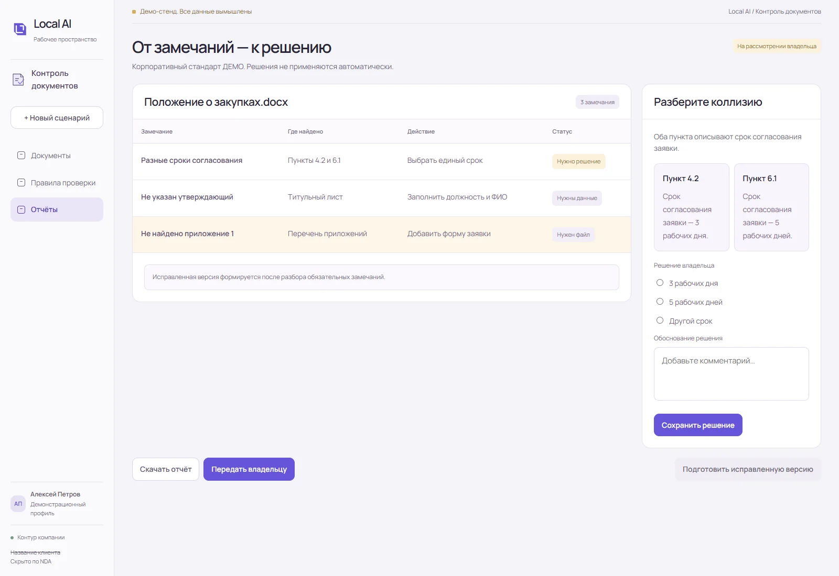Click Сохранить решение button
This screenshot has width=839, height=576.
[698, 425]
